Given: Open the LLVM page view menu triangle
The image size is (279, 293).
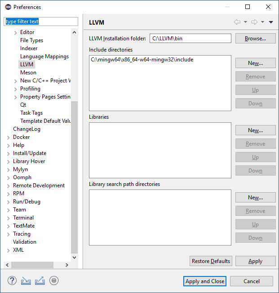Looking at the screenshot, I should (271, 22).
